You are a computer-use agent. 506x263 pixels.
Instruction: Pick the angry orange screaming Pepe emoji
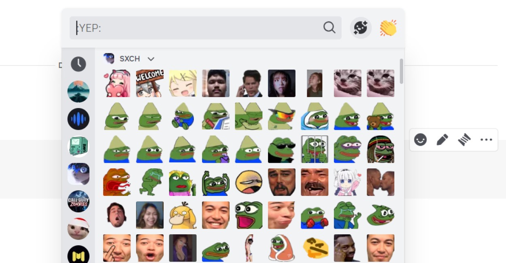pyautogui.click(x=117, y=182)
